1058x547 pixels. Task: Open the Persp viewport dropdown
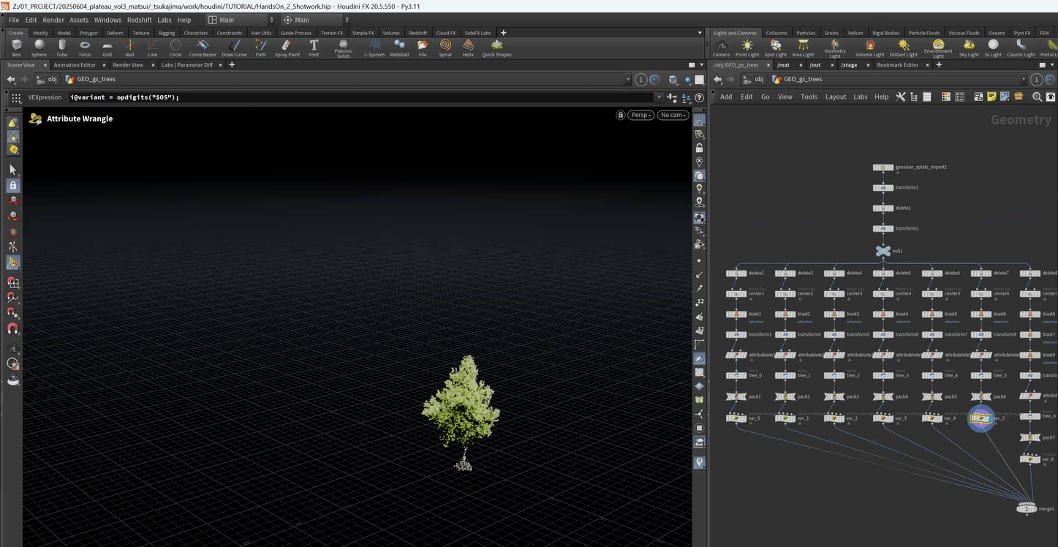[x=641, y=115]
